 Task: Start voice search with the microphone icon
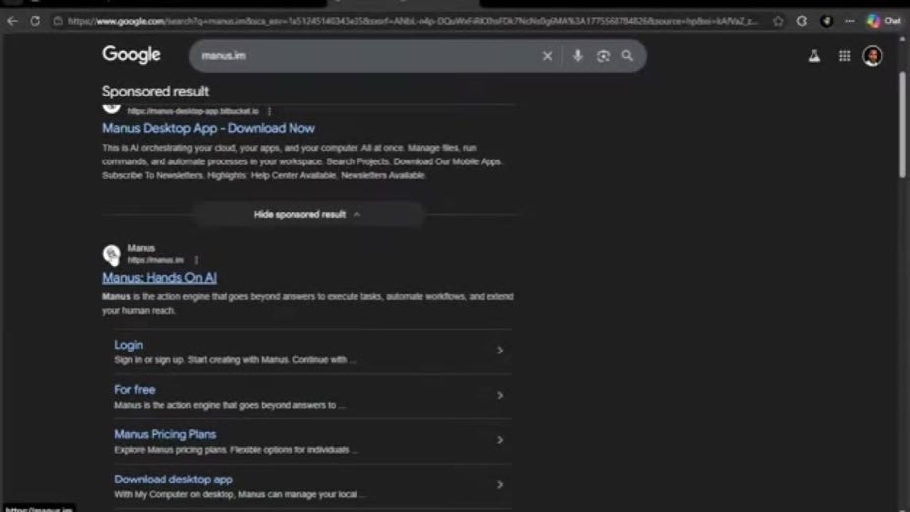577,56
